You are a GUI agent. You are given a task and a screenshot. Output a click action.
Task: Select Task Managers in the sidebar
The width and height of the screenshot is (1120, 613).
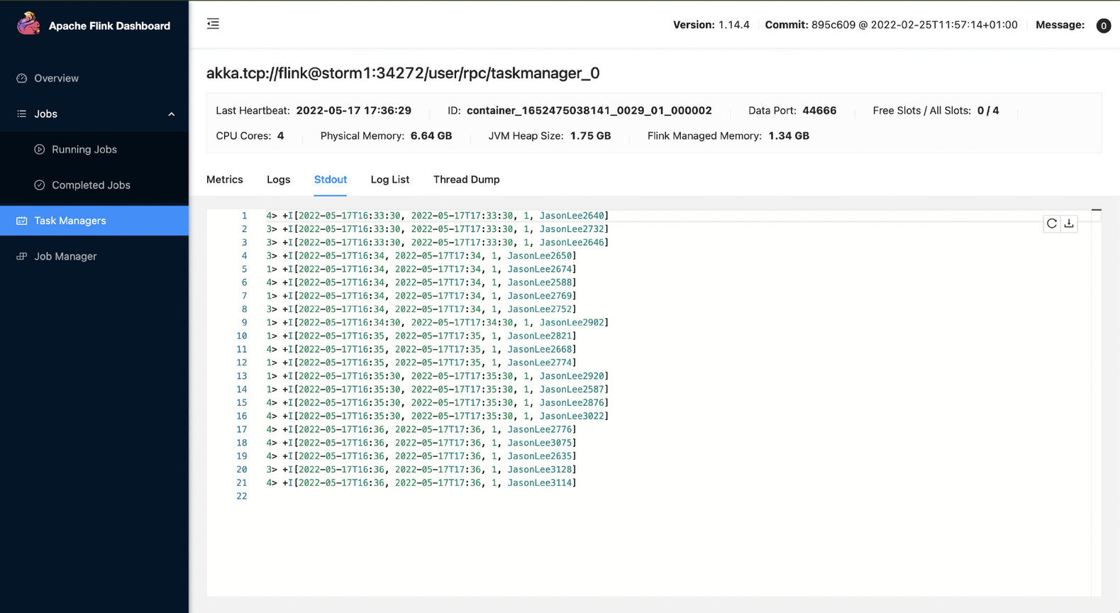click(94, 221)
